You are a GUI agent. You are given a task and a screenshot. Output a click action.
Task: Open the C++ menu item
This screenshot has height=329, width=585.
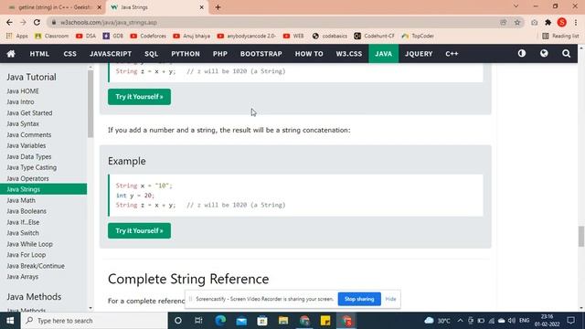[452, 54]
